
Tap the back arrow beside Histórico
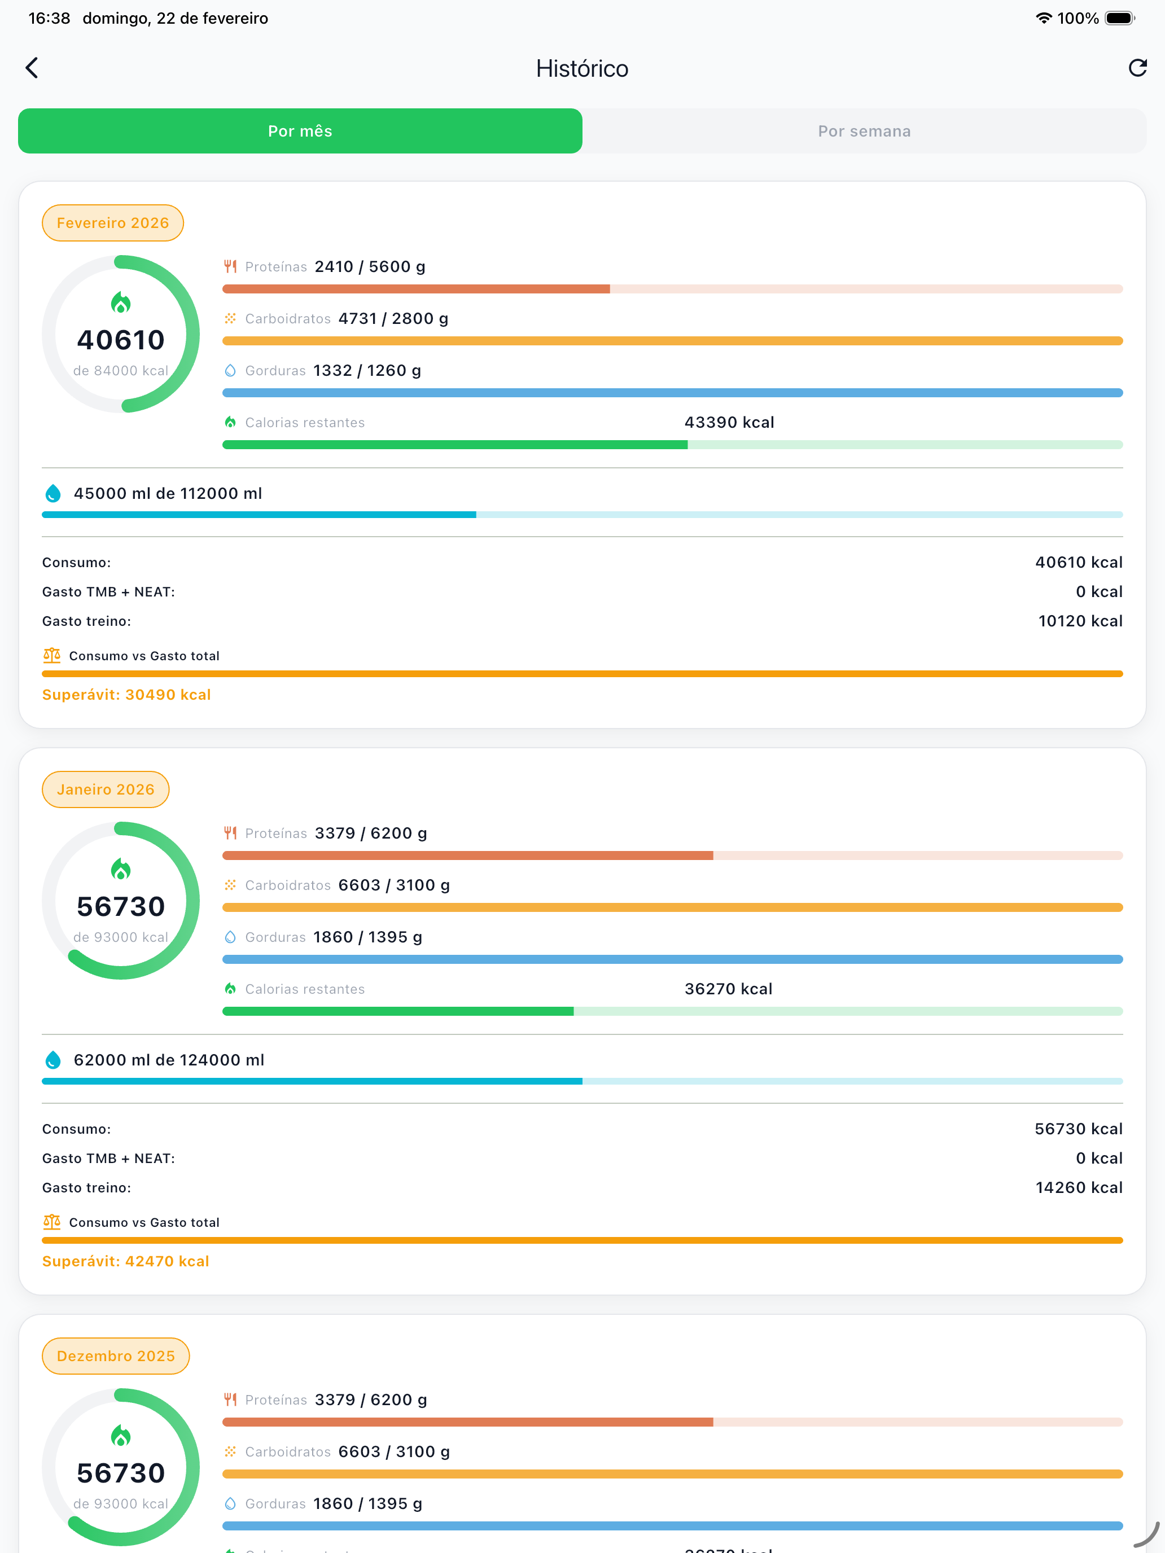point(32,68)
